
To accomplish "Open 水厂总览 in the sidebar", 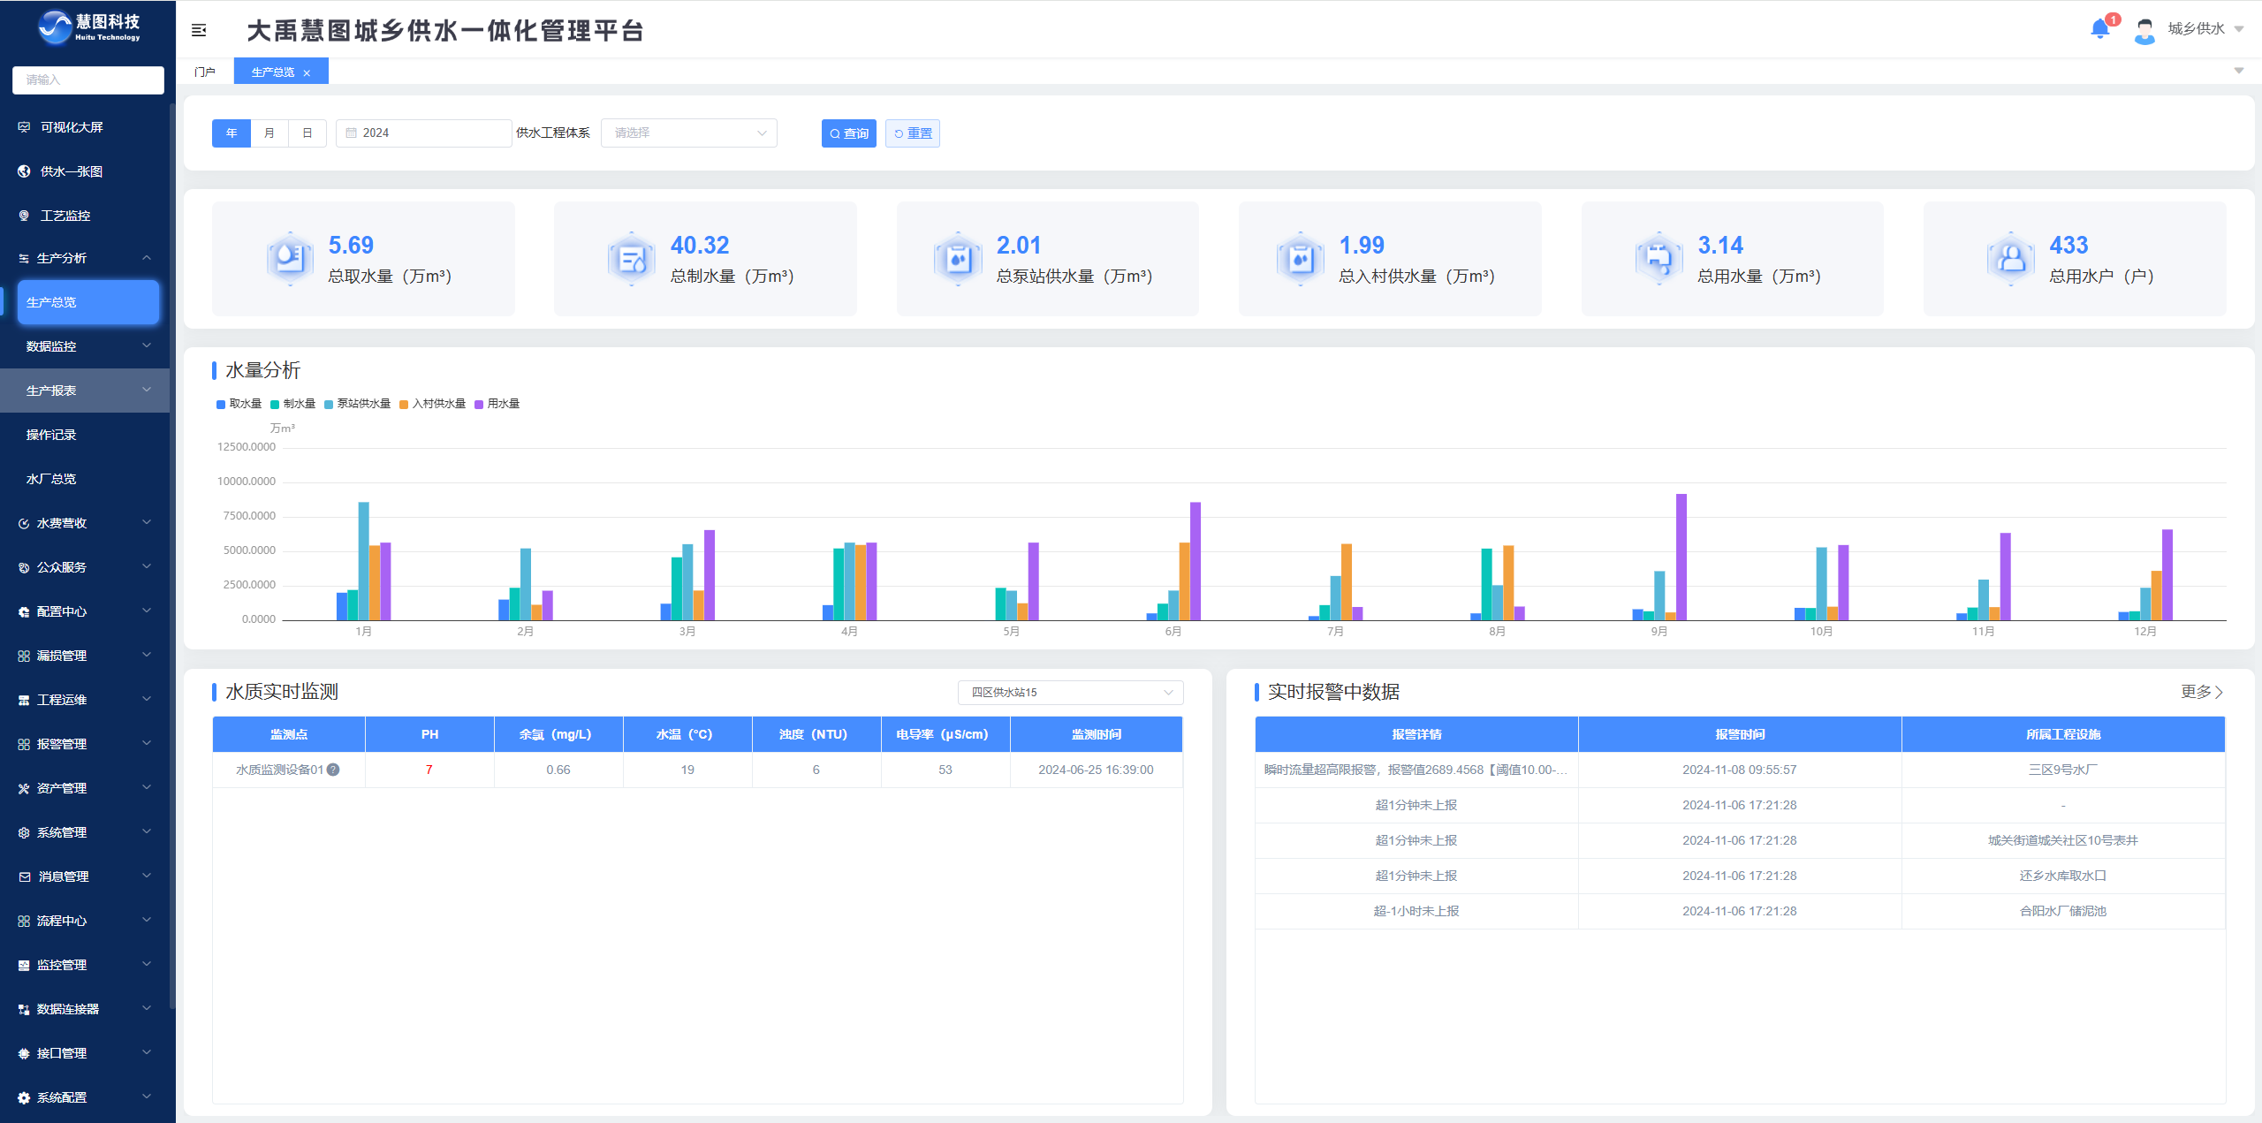I will click(51, 479).
